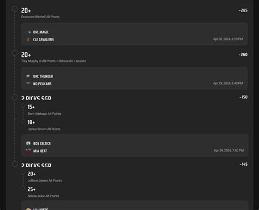Click the LA Lakers team logo

[x=28, y=209]
